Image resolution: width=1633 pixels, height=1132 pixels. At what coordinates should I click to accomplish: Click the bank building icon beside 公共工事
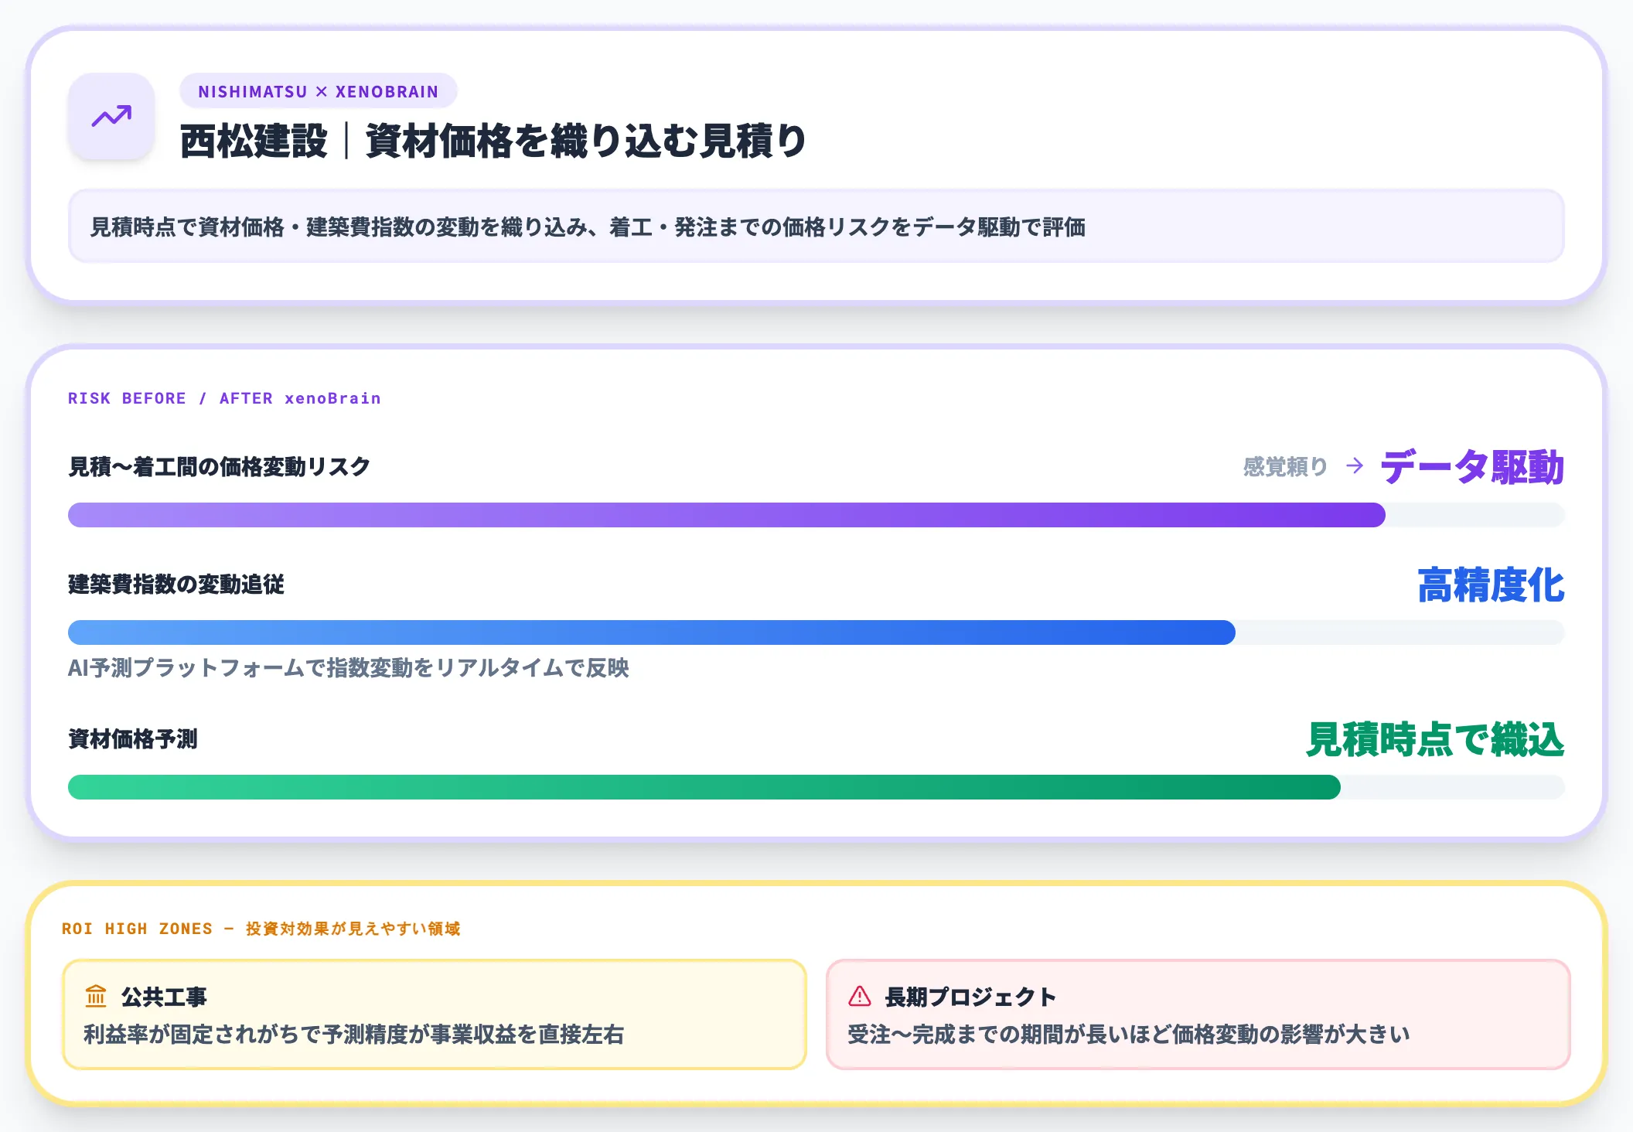point(96,996)
